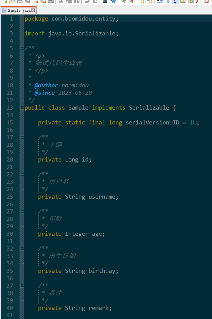The width and height of the screenshot is (212, 319).
Task: Save all open documents
Action: 27,2
